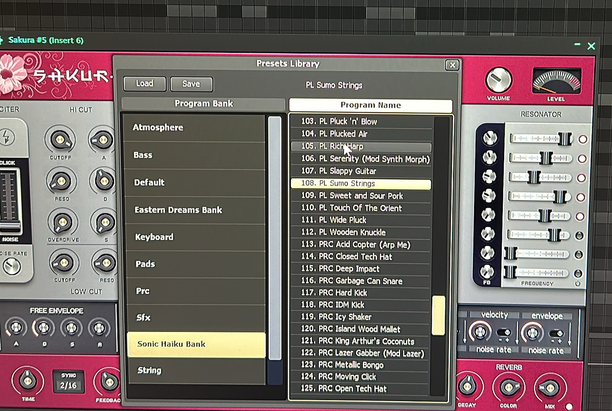Click the velocity noise rate knob

[x=480, y=332]
